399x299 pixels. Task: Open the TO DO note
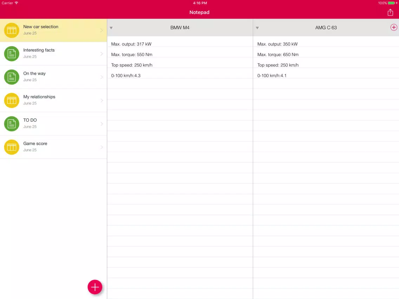pyautogui.click(x=53, y=124)
